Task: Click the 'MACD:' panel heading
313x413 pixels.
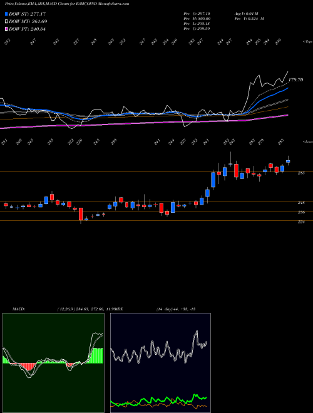Action: click(x=19, y=309)
